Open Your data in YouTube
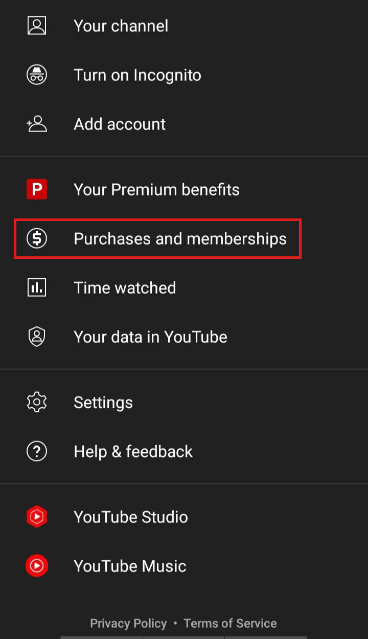368x639 pixels. point(184,337)
